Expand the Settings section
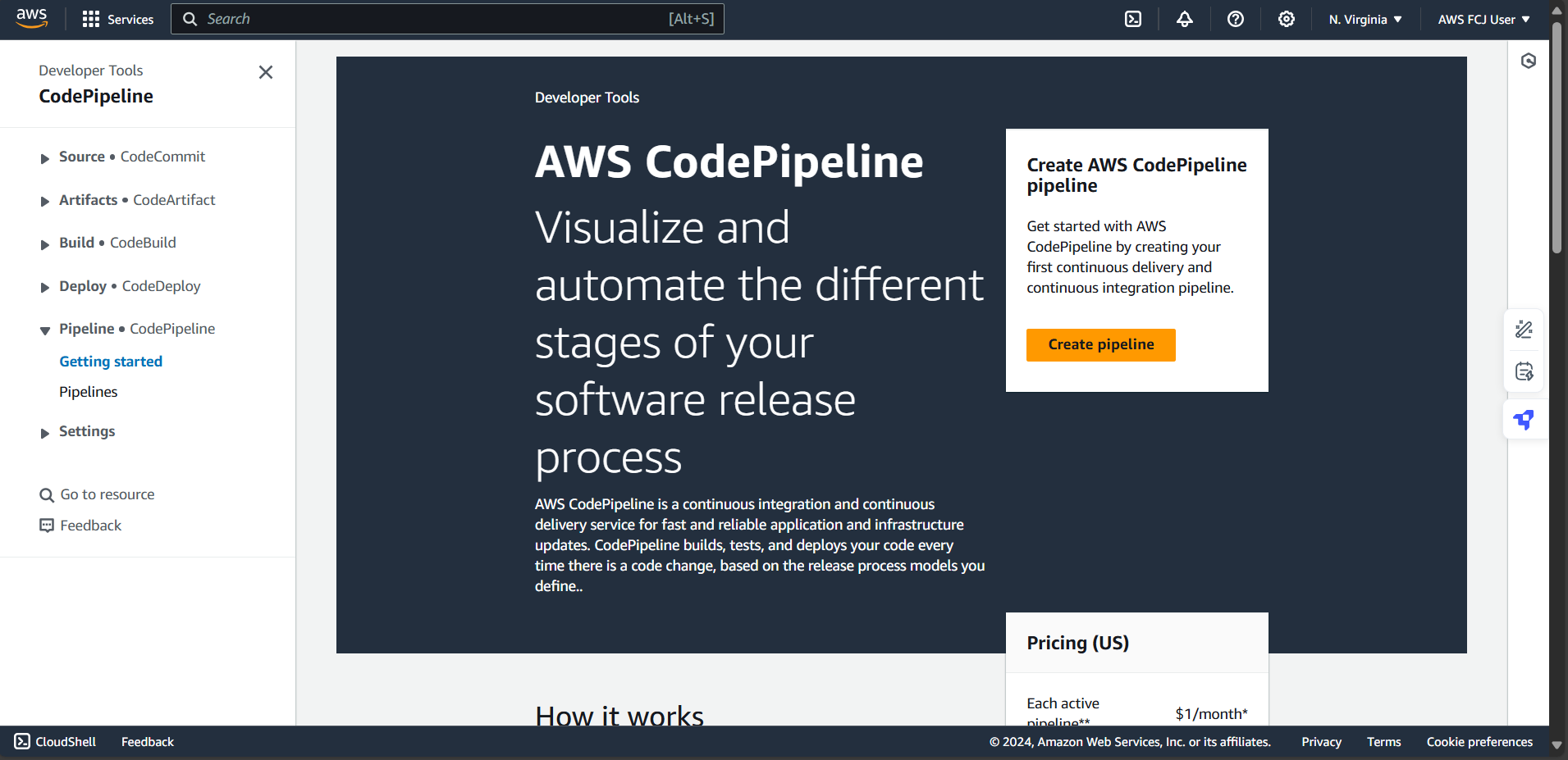This screenshot has height=760, width=1568. [x=45, y=433]
